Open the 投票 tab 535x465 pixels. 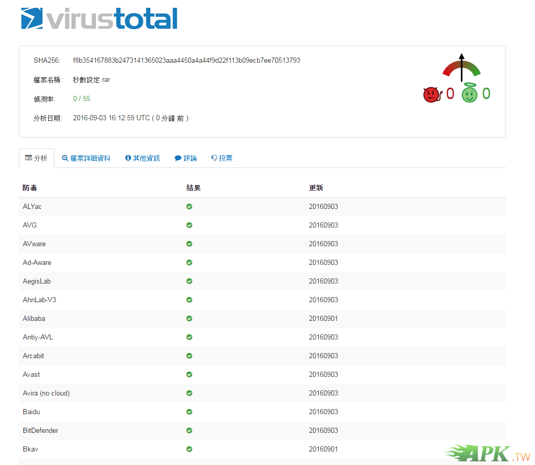[x=222, y=158]
